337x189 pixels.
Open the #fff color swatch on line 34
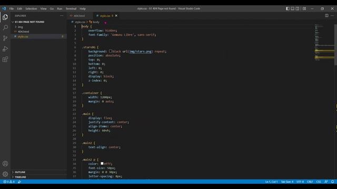click(x=102, y=163)
